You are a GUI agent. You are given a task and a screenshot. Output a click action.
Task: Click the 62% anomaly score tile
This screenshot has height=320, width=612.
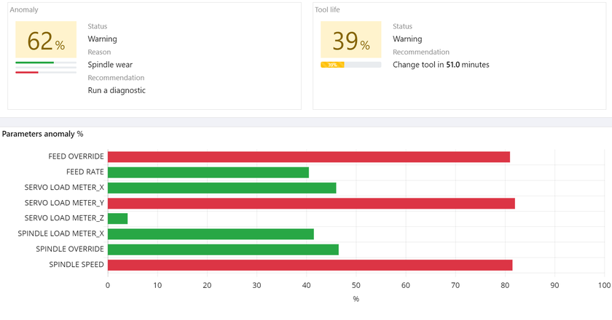[x=46, y=40]
